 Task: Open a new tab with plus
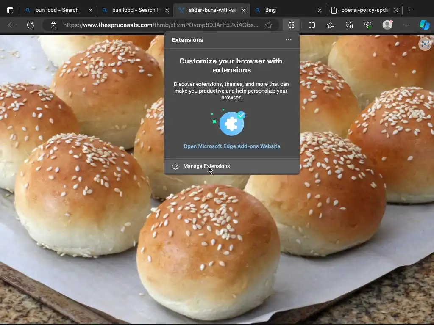pos(410,10)
